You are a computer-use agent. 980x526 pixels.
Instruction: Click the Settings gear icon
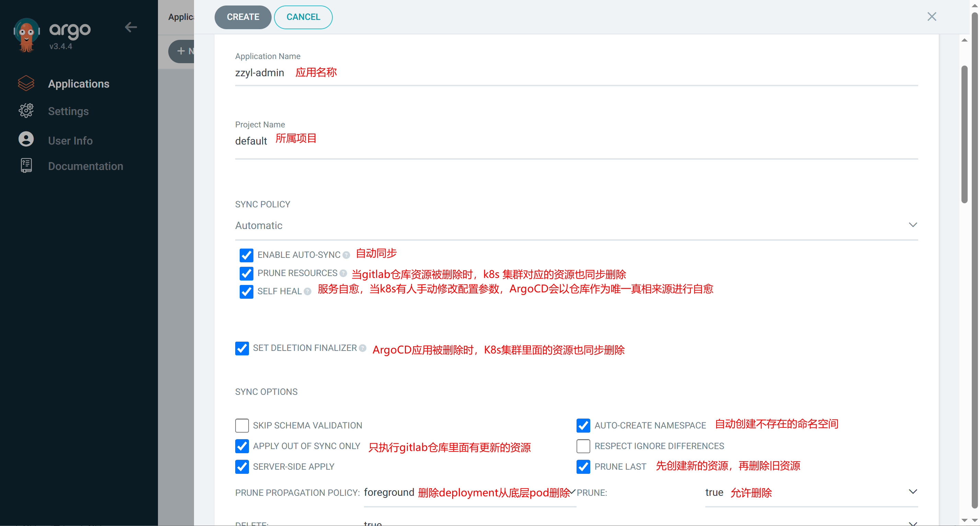point(26,111)
